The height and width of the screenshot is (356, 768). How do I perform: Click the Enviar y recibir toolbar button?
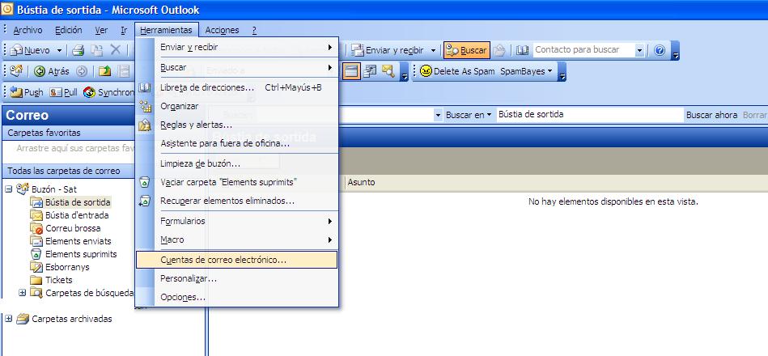(x=389, y=50)
